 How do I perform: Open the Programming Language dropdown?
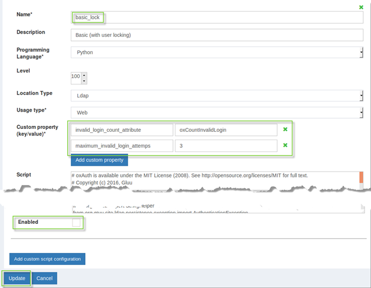(x=216, y=52)
